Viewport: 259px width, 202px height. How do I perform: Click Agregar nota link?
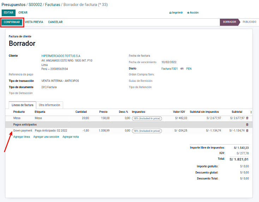click(x=71, y=137)
